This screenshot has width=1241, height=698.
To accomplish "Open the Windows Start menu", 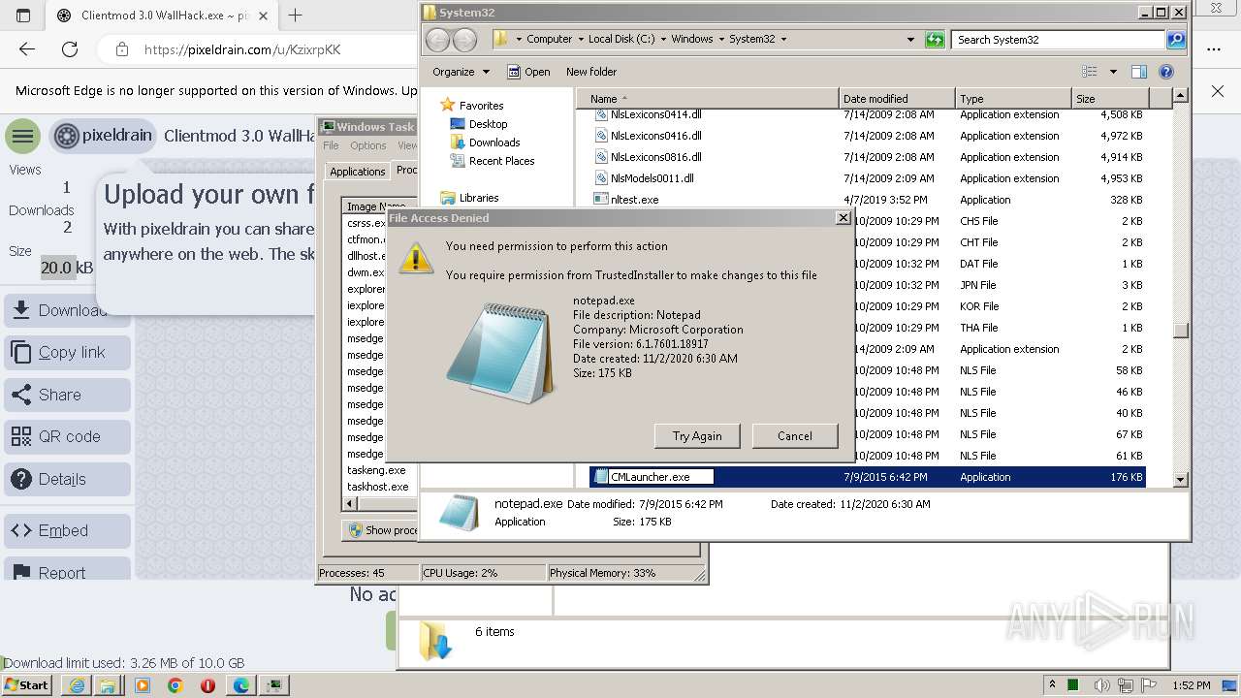I will pos(27,685).
